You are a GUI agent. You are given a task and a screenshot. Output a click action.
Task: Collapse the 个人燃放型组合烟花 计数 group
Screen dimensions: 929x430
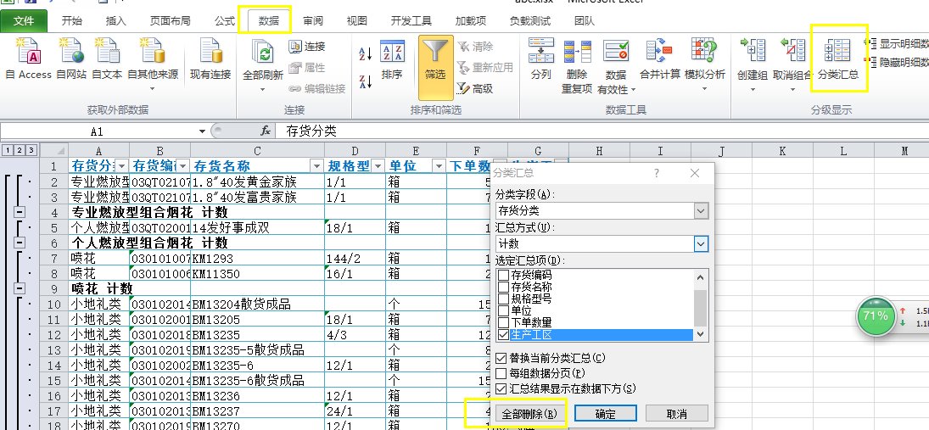[x=19, y=243]
